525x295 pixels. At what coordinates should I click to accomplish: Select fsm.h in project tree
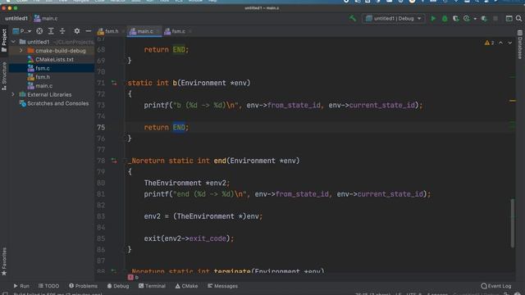point(42,77)
